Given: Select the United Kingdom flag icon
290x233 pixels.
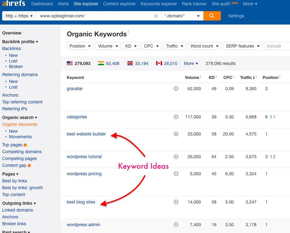Looking at the screenshot, I should (130, 63).
